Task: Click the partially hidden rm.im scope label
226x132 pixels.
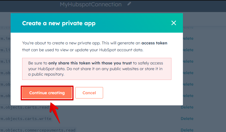Action: pos(5,38)
